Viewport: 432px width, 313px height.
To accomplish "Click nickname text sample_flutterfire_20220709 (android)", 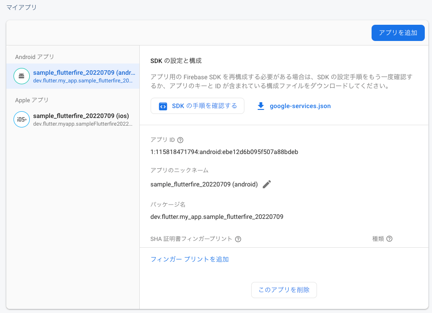I will point(204,184).
